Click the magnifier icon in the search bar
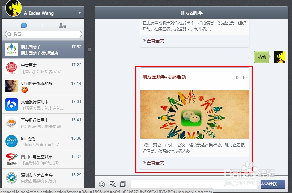Viewport: 292px width, 193px height. pos(10,34)
